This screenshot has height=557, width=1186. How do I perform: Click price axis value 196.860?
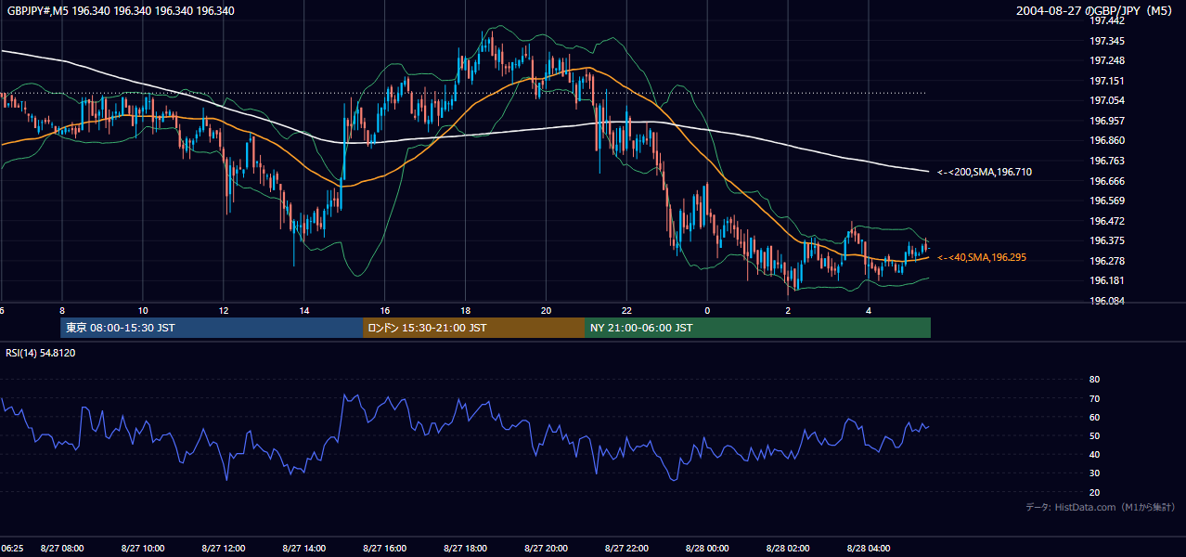(x=1106, y=141)
